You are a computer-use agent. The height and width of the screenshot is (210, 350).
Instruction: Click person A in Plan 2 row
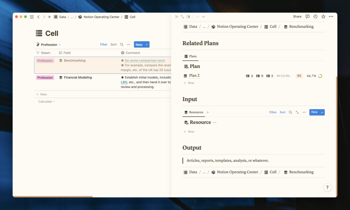(x=250, y=76)
